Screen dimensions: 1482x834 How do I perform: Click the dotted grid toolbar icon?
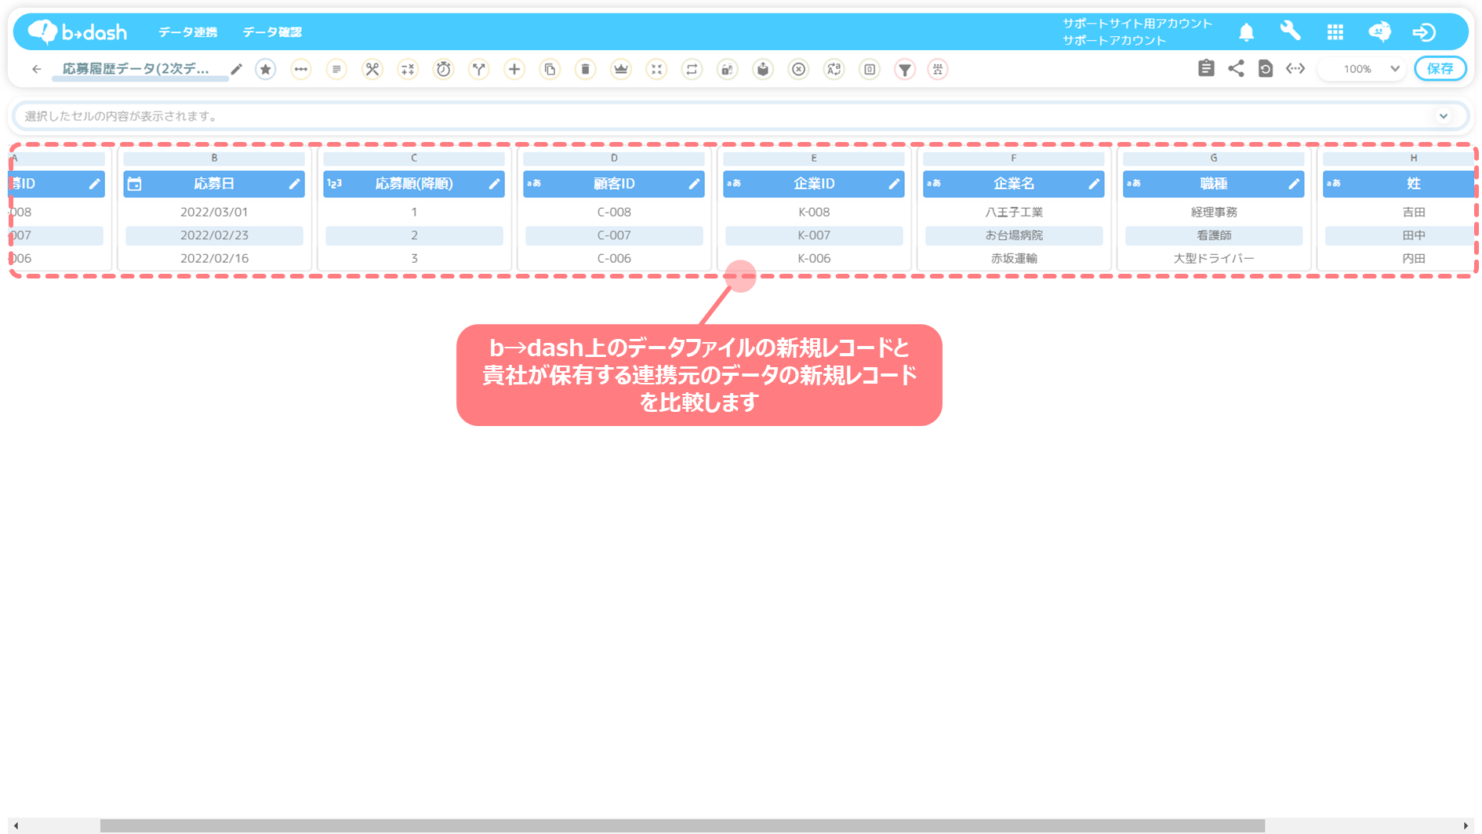click(938, 69)
